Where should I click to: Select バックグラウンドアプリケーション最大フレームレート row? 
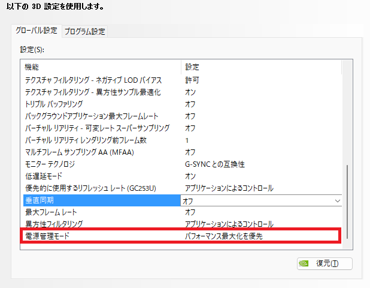[183, 116]
